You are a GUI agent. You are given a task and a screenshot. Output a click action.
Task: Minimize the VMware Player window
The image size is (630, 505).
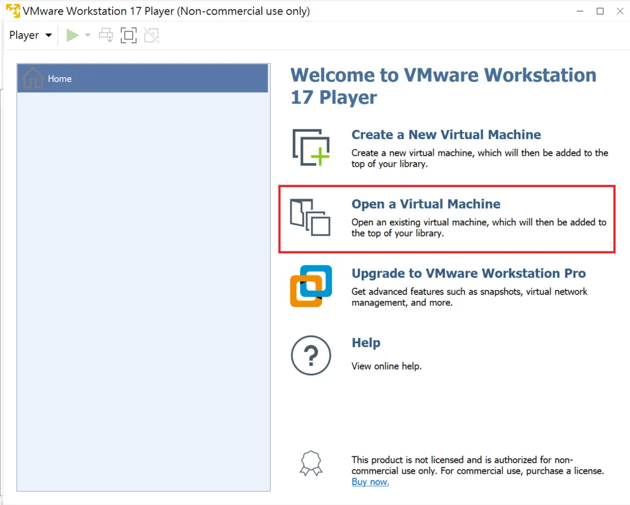580,11
